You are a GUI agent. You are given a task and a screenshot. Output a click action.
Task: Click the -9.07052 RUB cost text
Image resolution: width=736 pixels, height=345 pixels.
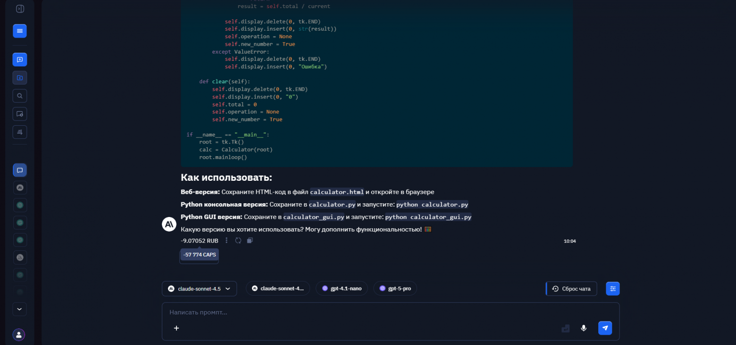pyautogui.click(x=200, y=241)
